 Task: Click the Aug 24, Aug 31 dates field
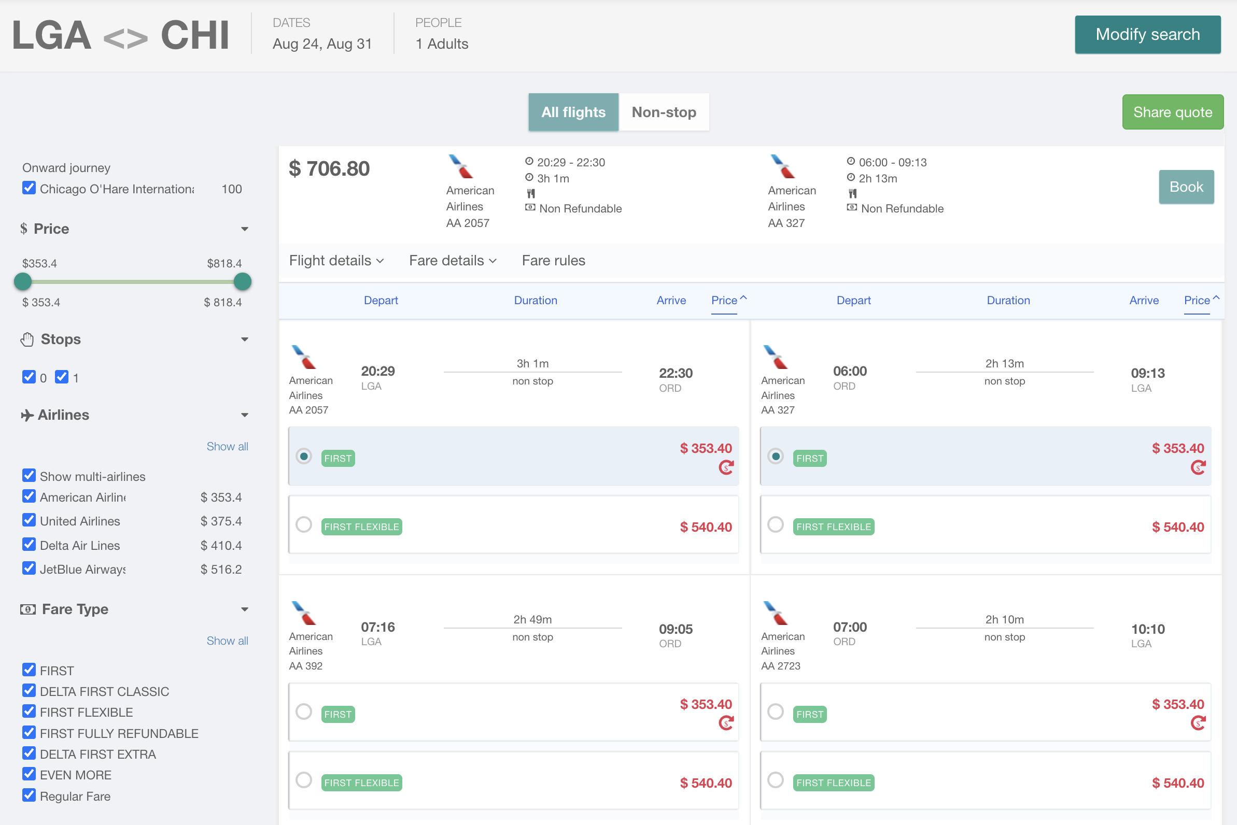click(322, 44)
